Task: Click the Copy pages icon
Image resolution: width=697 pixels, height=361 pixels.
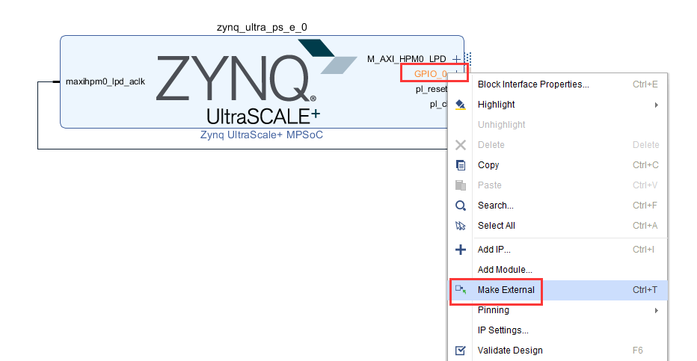Action: [461, 165]
